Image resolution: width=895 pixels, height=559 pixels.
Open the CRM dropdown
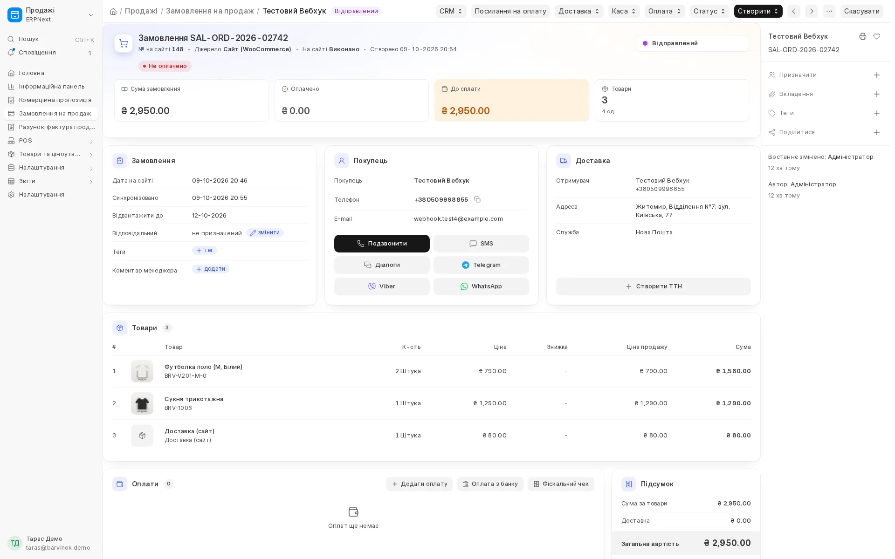451,11
